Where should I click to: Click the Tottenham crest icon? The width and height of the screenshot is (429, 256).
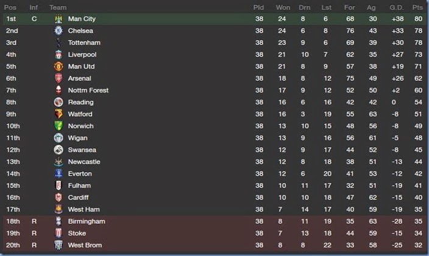[58, 43]
